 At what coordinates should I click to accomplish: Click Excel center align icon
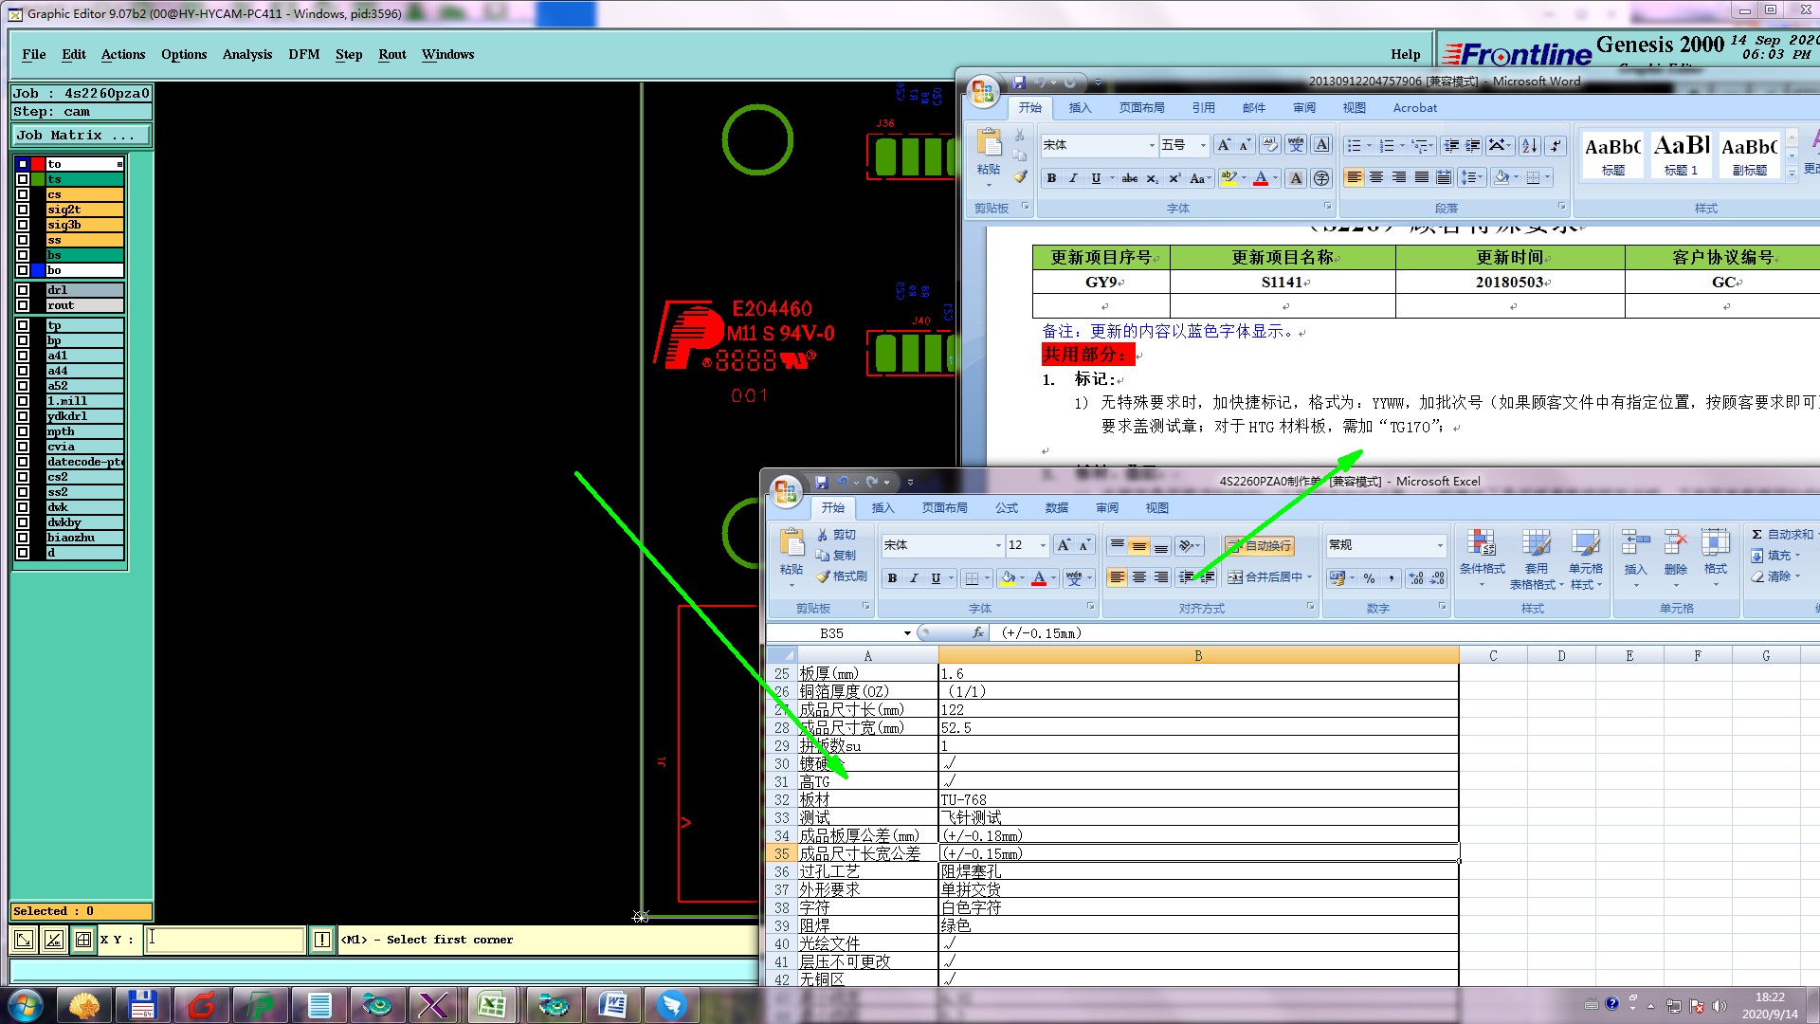(1139, 577)
